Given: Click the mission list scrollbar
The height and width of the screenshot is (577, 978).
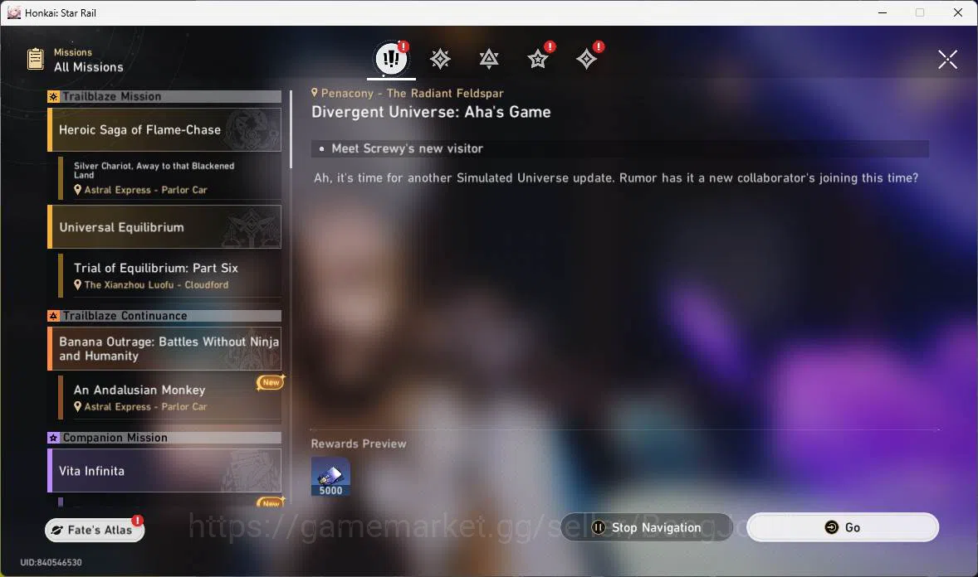Looking at the screenshot, I should tap(291, 129).
